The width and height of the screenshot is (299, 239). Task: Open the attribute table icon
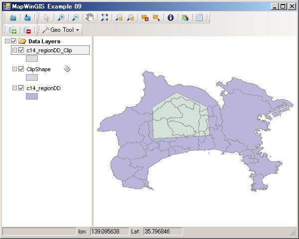pyautogui.click(x=199, y=18)
